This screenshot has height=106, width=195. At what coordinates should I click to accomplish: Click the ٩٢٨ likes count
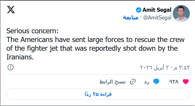(174, 82)
